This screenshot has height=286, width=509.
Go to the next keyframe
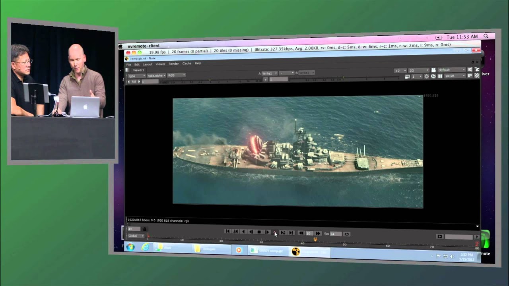[x=283, y=232]
